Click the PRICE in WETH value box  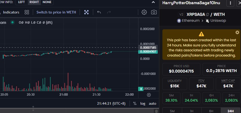coord(221,69)
